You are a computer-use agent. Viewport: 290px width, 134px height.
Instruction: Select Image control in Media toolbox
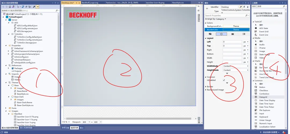[x=262, y=51]
